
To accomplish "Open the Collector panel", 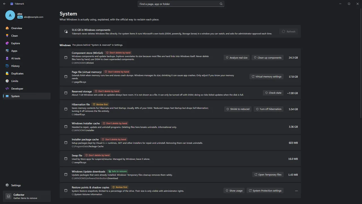I will (x=27, y=196).
